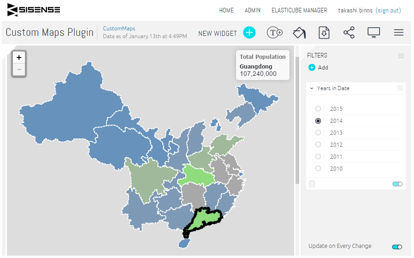Screen dimensions: 414x258
Task: Switch to presentation monitor view icon
Action: 373,32
